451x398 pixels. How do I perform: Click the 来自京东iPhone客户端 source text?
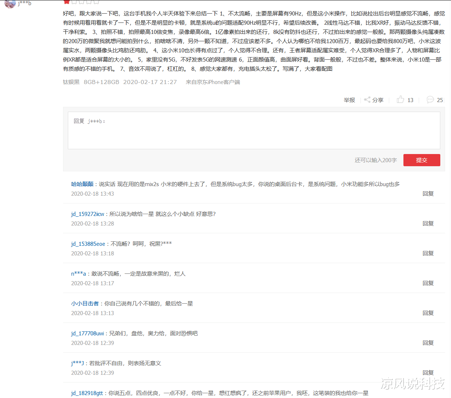pos(213,82)
